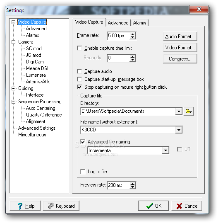218x223 pixels.
Task: Cancel the Settings dialog
Action: pyautogui.click(x=187, y=206)
